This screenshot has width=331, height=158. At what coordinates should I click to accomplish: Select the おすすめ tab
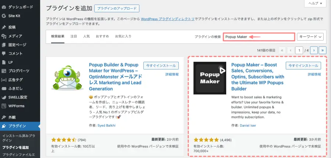[x=102, y=36]
